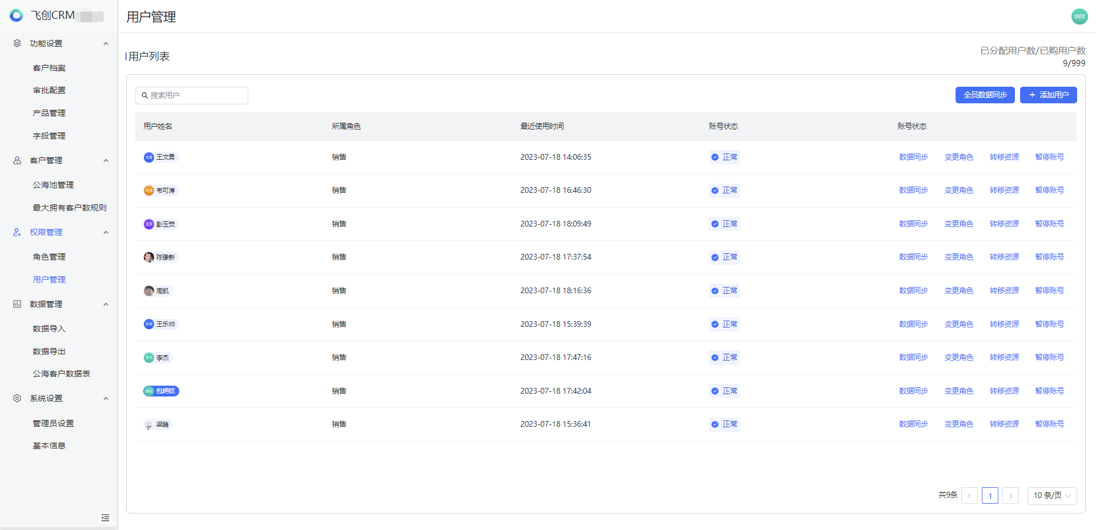Go to 公海池管理 menu item
The height and width of the screenshot is (530, 1096).
click(53, 185)
